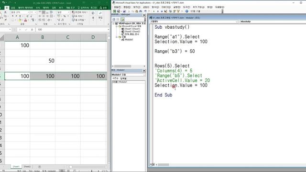Click the Undo arrow in VBA toolbar
The height and width of the screenshot is (172, 306).
145,11
